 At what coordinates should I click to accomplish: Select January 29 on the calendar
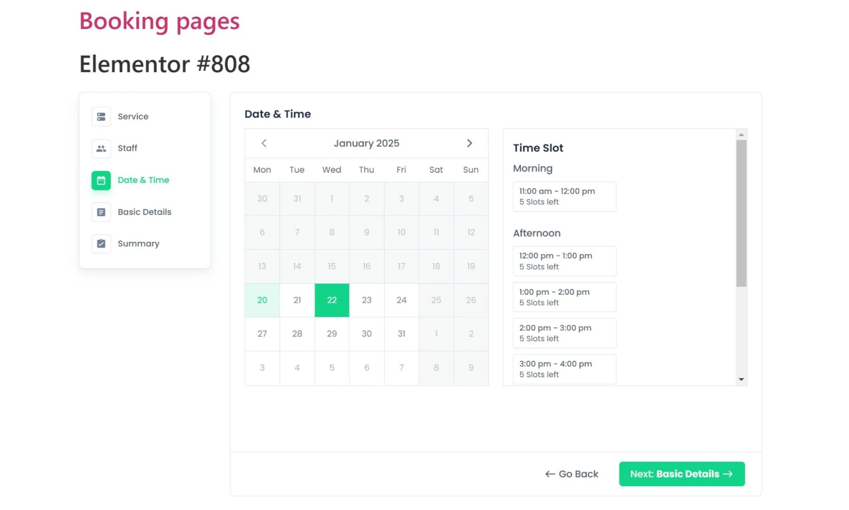click(332, 334)
